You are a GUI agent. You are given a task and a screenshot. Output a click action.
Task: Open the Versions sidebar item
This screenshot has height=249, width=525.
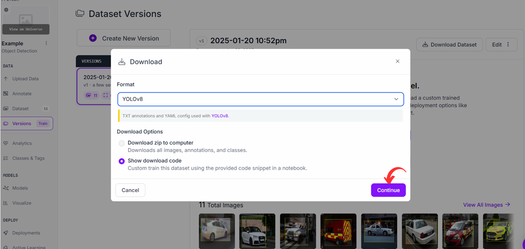pos(26,123)
